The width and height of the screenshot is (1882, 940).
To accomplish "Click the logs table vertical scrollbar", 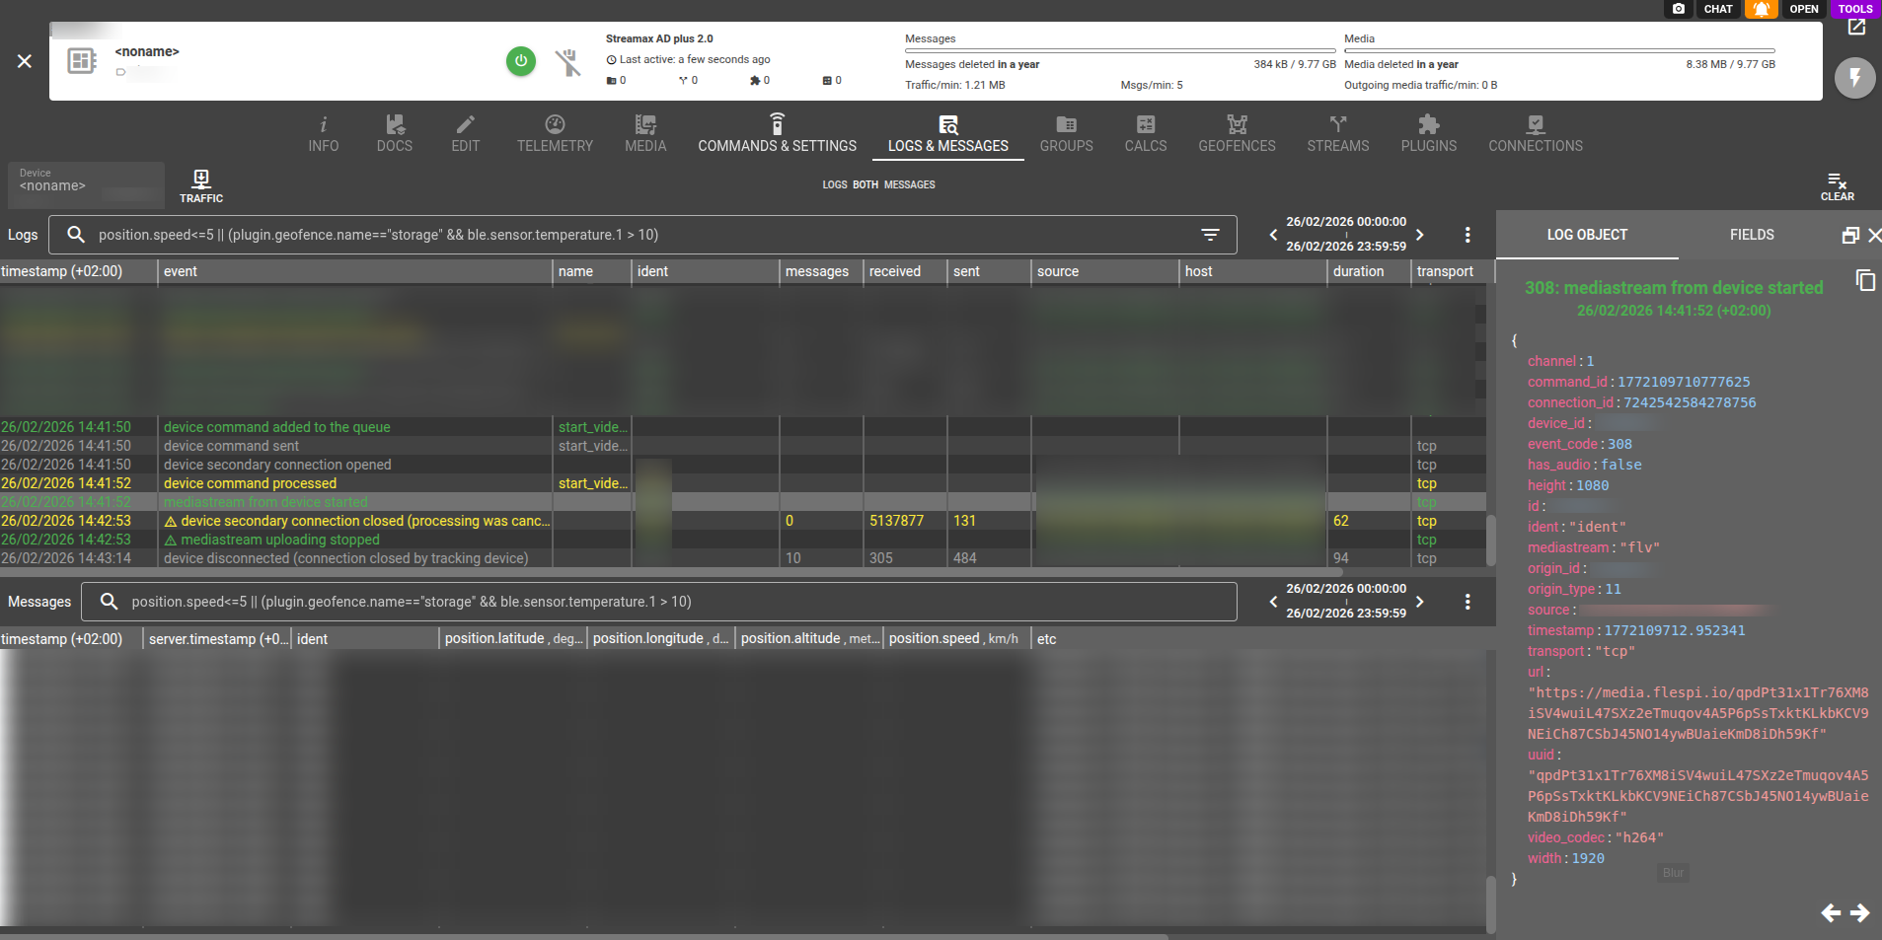I will (1490, 540).
